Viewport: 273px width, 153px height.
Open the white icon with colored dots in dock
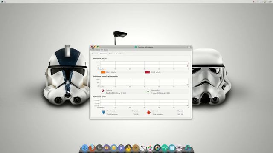pyautogui.click(x=150, y=147)
